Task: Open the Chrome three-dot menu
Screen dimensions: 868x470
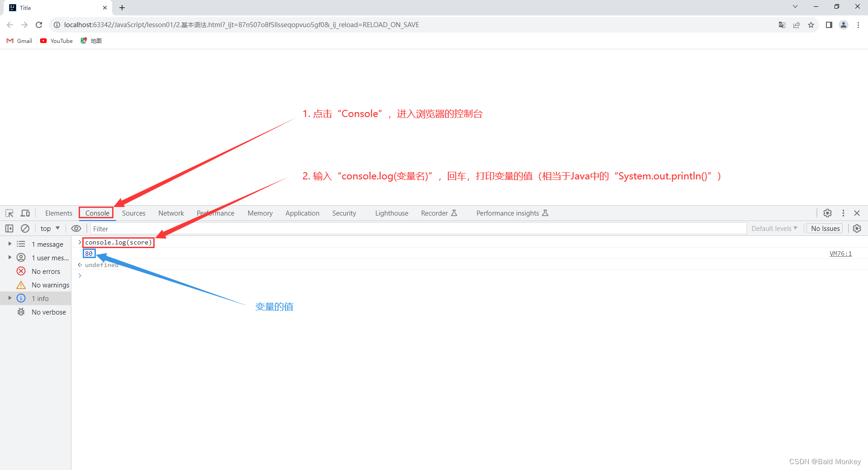Action: click(x=858, y=25)
